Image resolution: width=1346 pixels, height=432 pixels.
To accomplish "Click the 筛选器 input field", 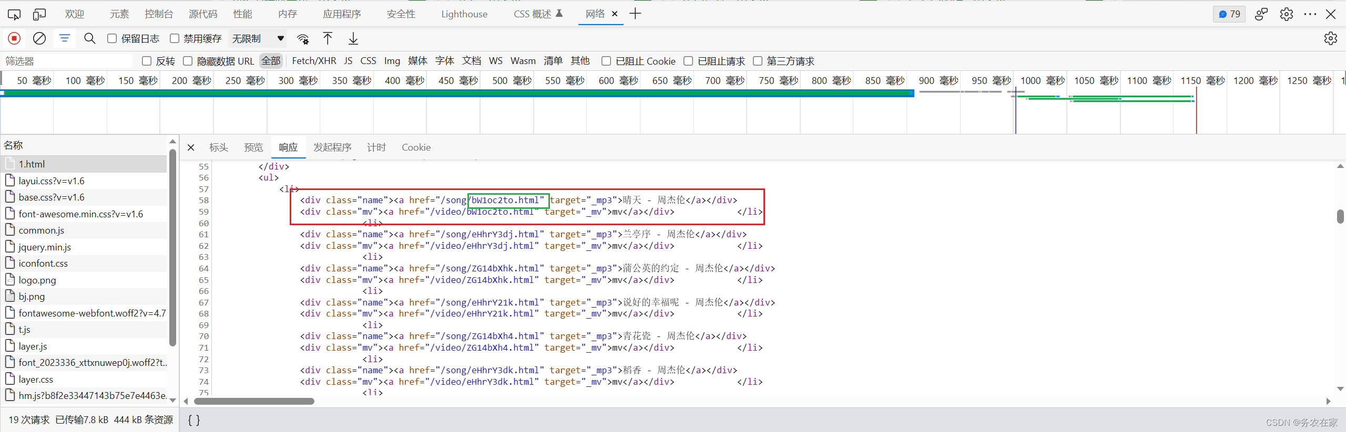I will coord(67,61).
